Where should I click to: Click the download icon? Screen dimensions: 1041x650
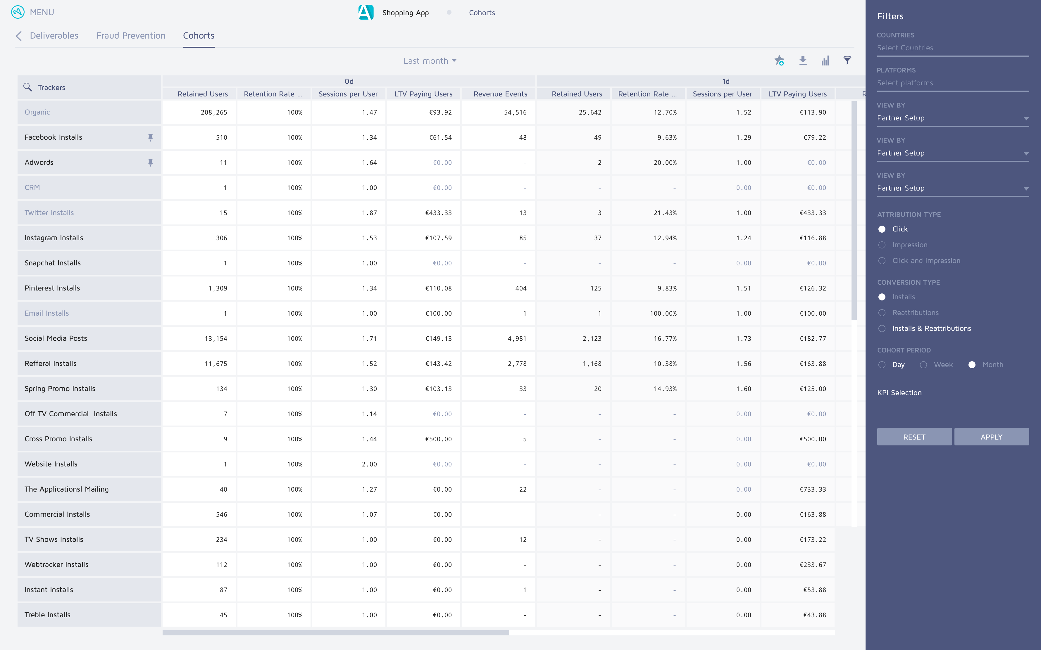click(x=803, y=60)
